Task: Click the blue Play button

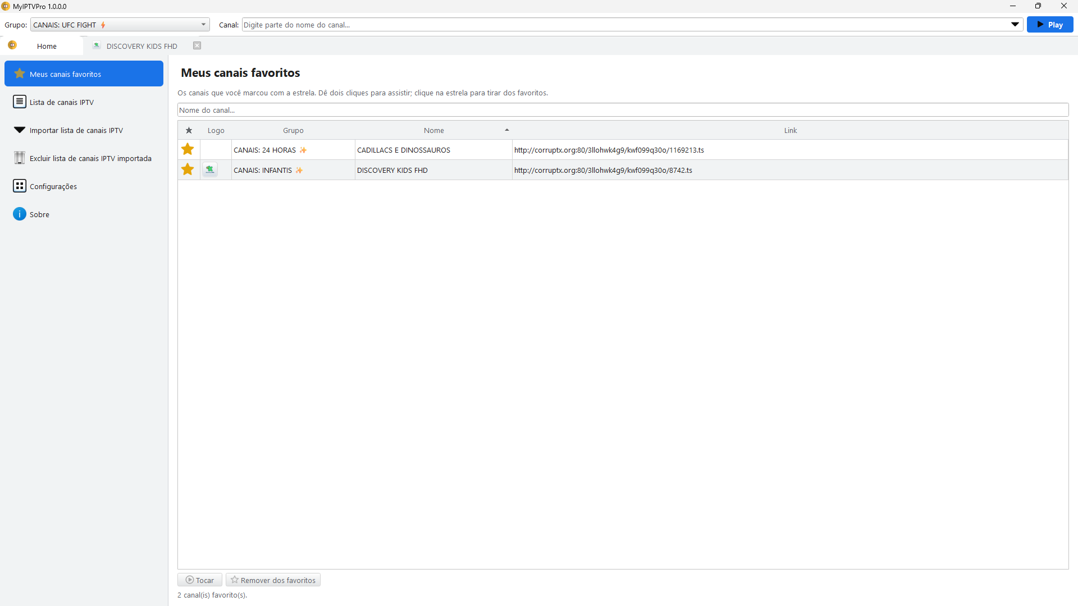Action: click(1050, 25)
